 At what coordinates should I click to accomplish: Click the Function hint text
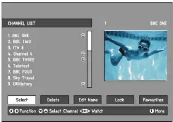click(x=28, y=111)
